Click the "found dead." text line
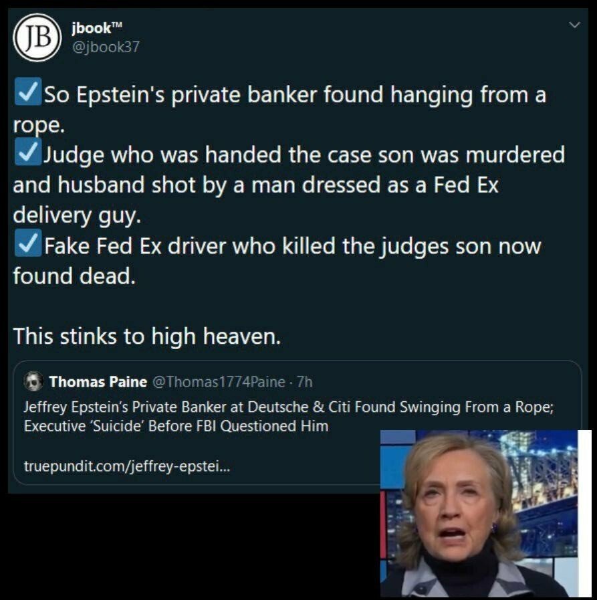 [74, 276]
